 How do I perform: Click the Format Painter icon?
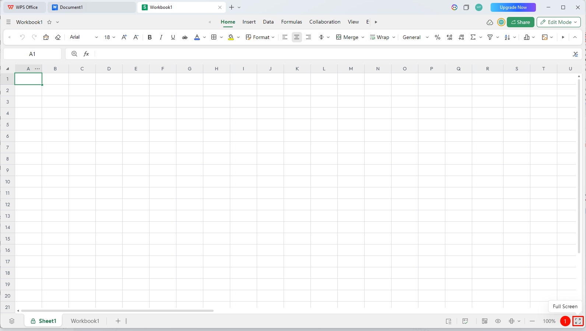click(x=46, y=37)
